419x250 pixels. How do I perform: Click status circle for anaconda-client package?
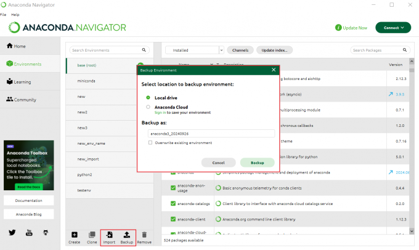click(x=218, y=219)
